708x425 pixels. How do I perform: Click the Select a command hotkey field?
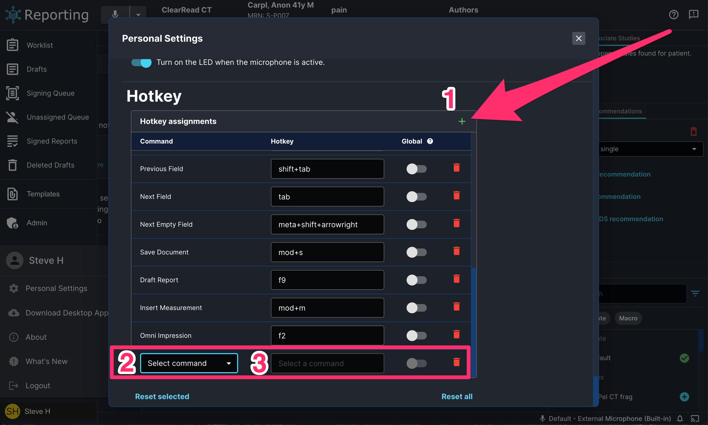pyautogui.click(x=327, y=363)
